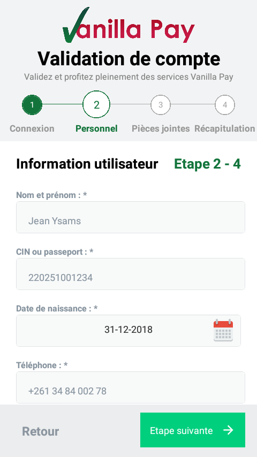Select step 3 circle in stepper
This screenshot has width=257, height=457.
pyautogui.click(x=161, y=105)
